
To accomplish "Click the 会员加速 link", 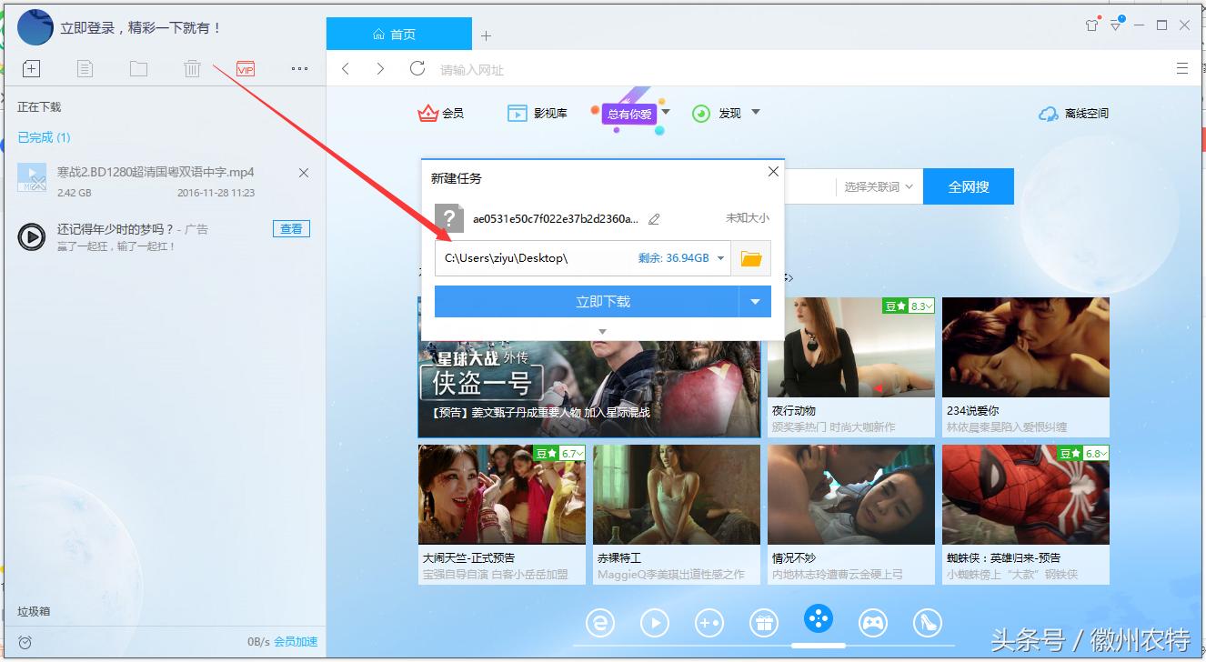I will (296, 642).
